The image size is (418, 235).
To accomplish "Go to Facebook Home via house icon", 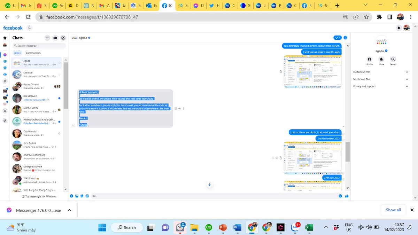I will [x=5, y=38].
